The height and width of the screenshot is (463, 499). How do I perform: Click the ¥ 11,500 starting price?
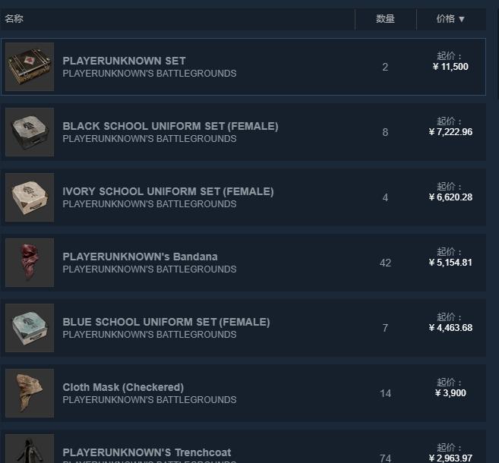450,67
